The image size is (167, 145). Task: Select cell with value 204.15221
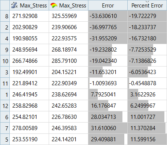(69, 72)
